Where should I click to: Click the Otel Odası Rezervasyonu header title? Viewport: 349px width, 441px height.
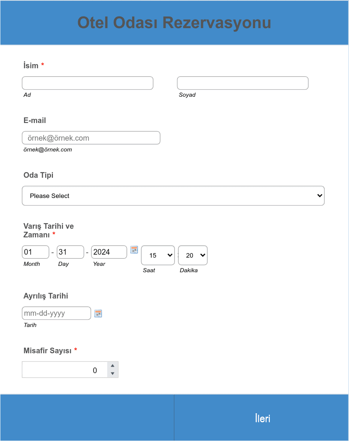[174, 22]
